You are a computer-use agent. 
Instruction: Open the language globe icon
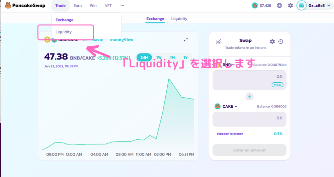coord(279,6)
